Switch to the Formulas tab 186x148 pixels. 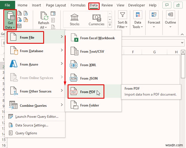pos(78,5)
